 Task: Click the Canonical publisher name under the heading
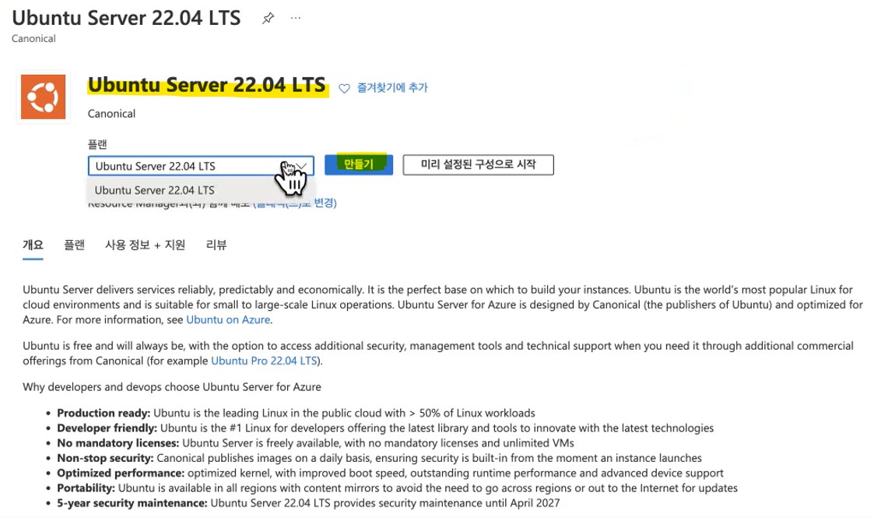point(111,114)
